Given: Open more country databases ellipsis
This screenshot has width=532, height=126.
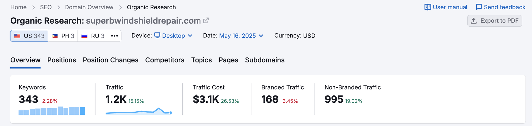Looking at the screenshot, I should pos(114,36).
